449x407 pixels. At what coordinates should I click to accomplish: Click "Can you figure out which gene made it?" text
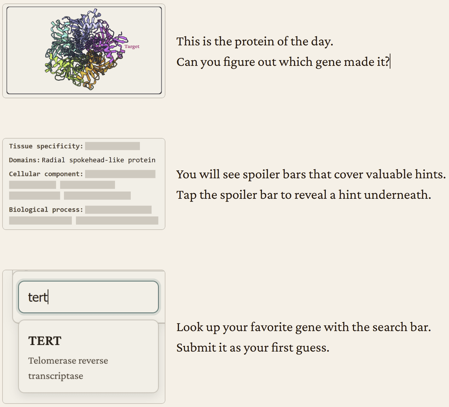pos(283,62)
